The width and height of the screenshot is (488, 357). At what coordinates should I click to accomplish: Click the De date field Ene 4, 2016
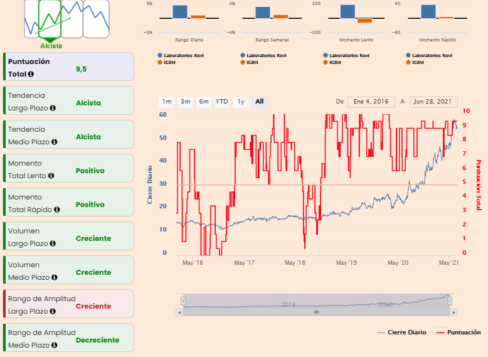point(371,102)
